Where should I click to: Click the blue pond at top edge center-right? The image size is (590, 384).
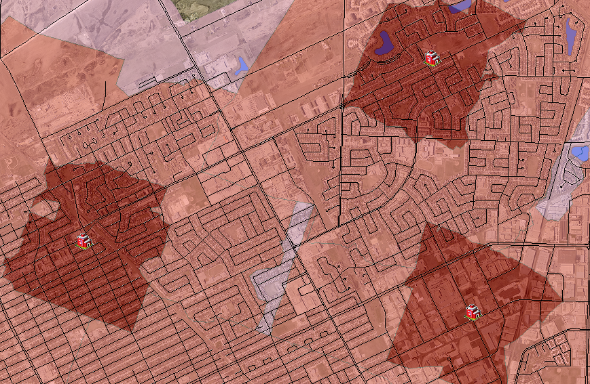(x=460, y=6)
